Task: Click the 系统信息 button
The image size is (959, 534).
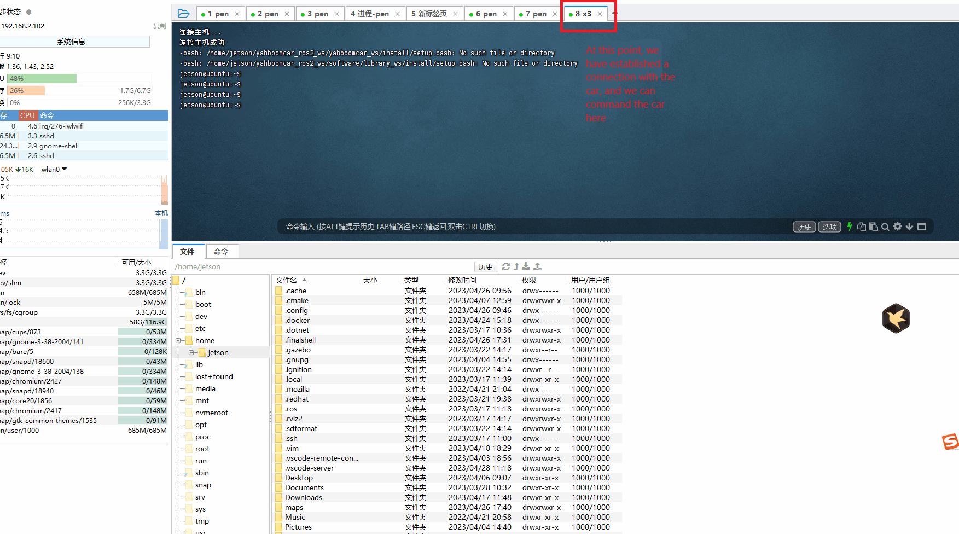Action: (x=71, y=42)
